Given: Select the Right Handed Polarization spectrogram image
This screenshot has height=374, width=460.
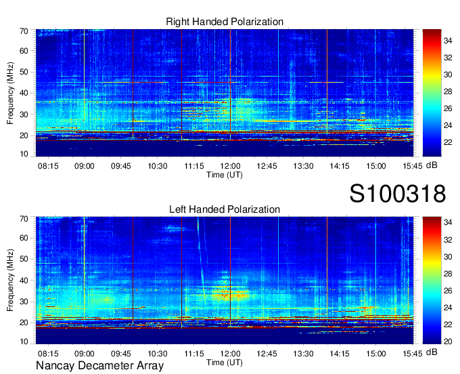Looking at the screenshot, I should (x=225, y=93).
